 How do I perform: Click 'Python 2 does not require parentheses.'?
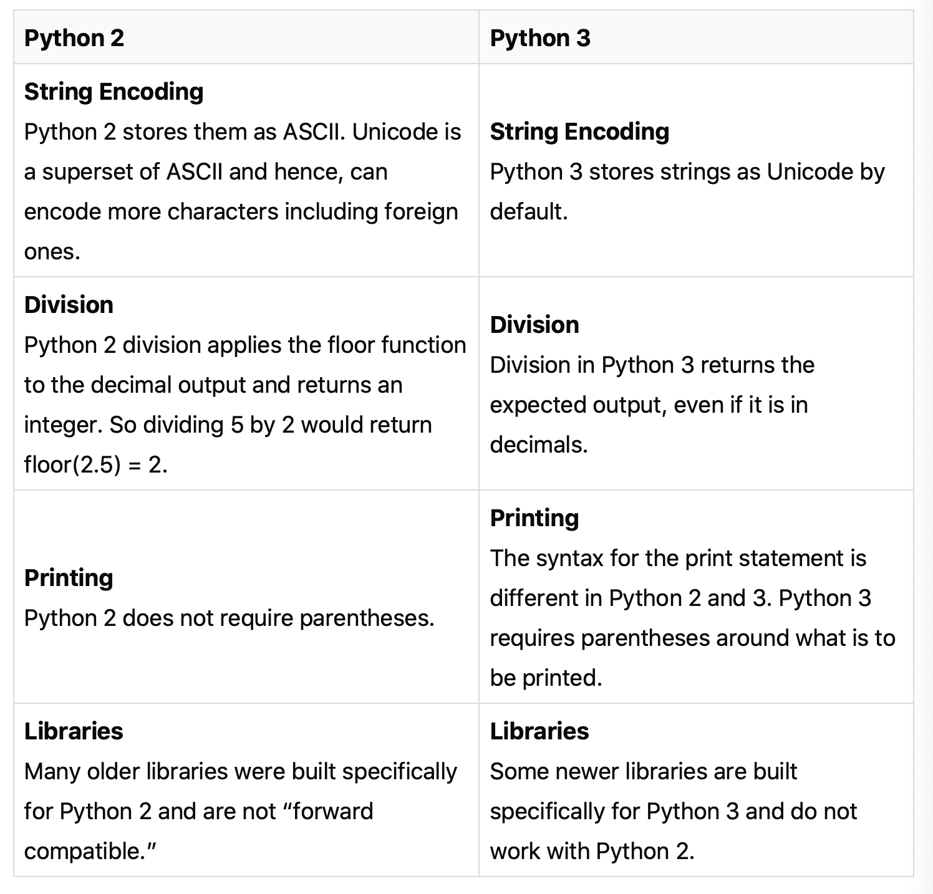tap(229, 618)
